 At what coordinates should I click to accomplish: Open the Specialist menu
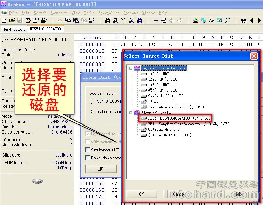pos(108,13)
